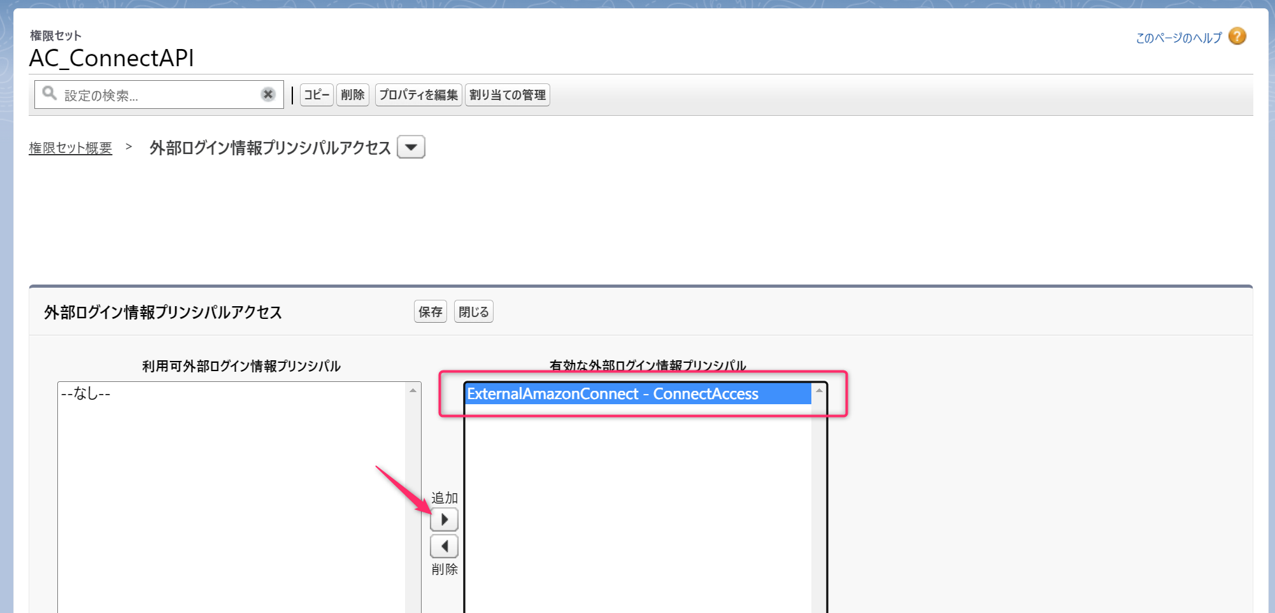This screenshot has height=613, width=1275.
Task: Click the remove left-arrow button
Action: tap(445, 546)
